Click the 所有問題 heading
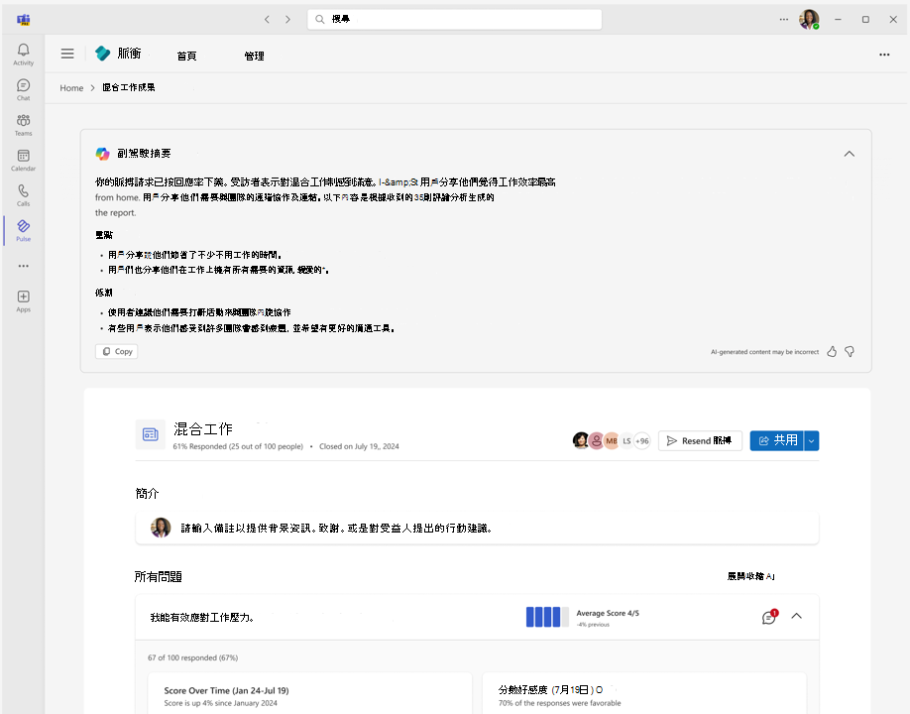 (x=158, y=576)
